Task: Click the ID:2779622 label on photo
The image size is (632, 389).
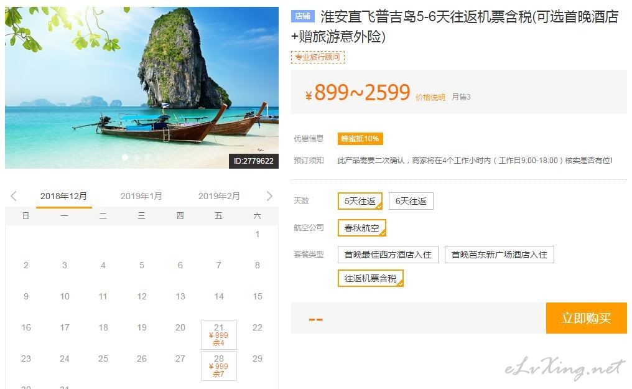Action: point(254,161)
